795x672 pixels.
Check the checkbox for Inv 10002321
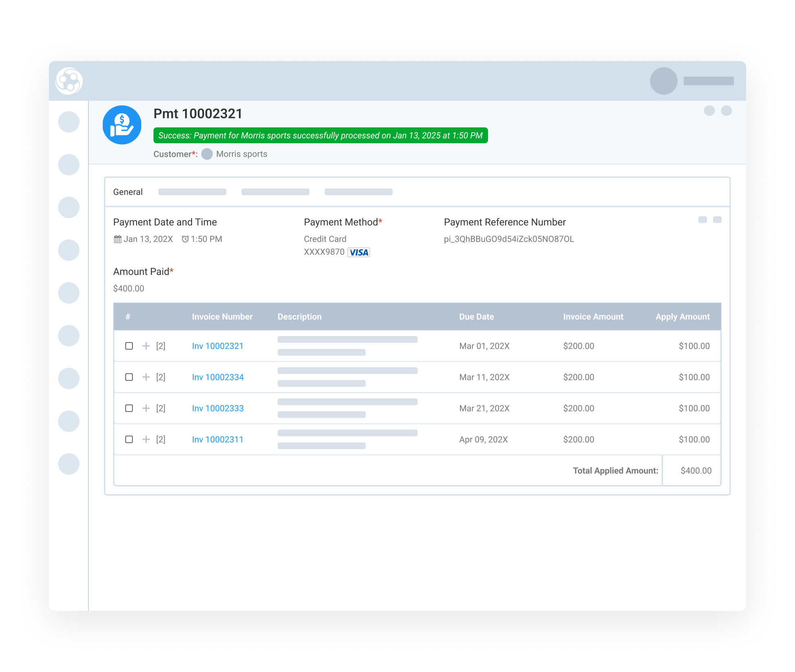click(x=129, y=346)
